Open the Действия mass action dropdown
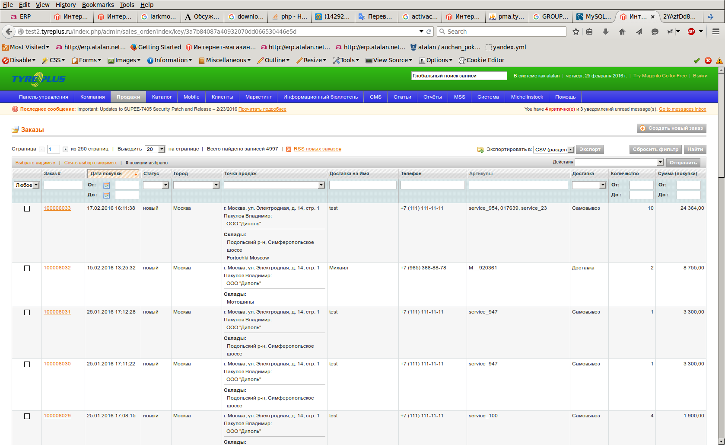 pos(619,162)
